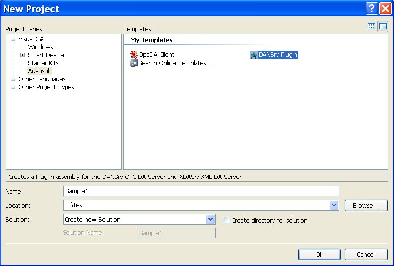
Task: Switch templates to large icons view
Action: (371, 26)
